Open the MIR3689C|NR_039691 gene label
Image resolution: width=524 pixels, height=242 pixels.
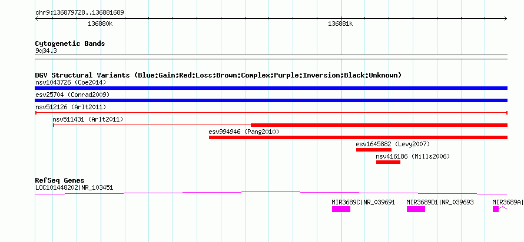[x=363, y=202]
